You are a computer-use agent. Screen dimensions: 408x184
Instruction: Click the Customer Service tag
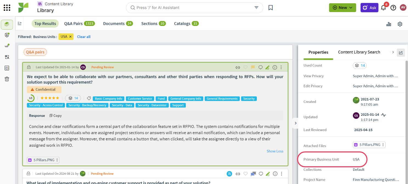coord(140,99)
